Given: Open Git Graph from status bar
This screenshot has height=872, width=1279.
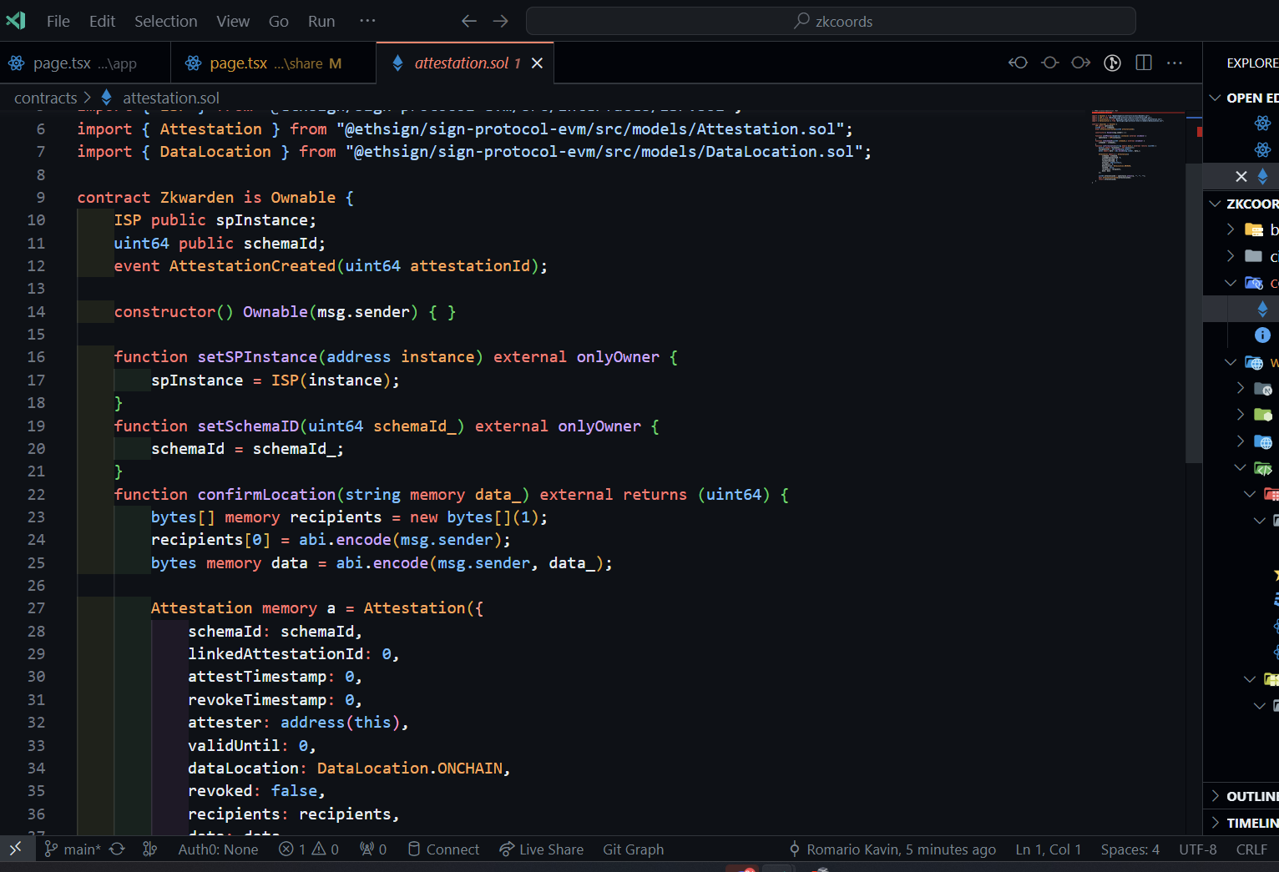Looking at the screenshot, I should pos(634,849).
